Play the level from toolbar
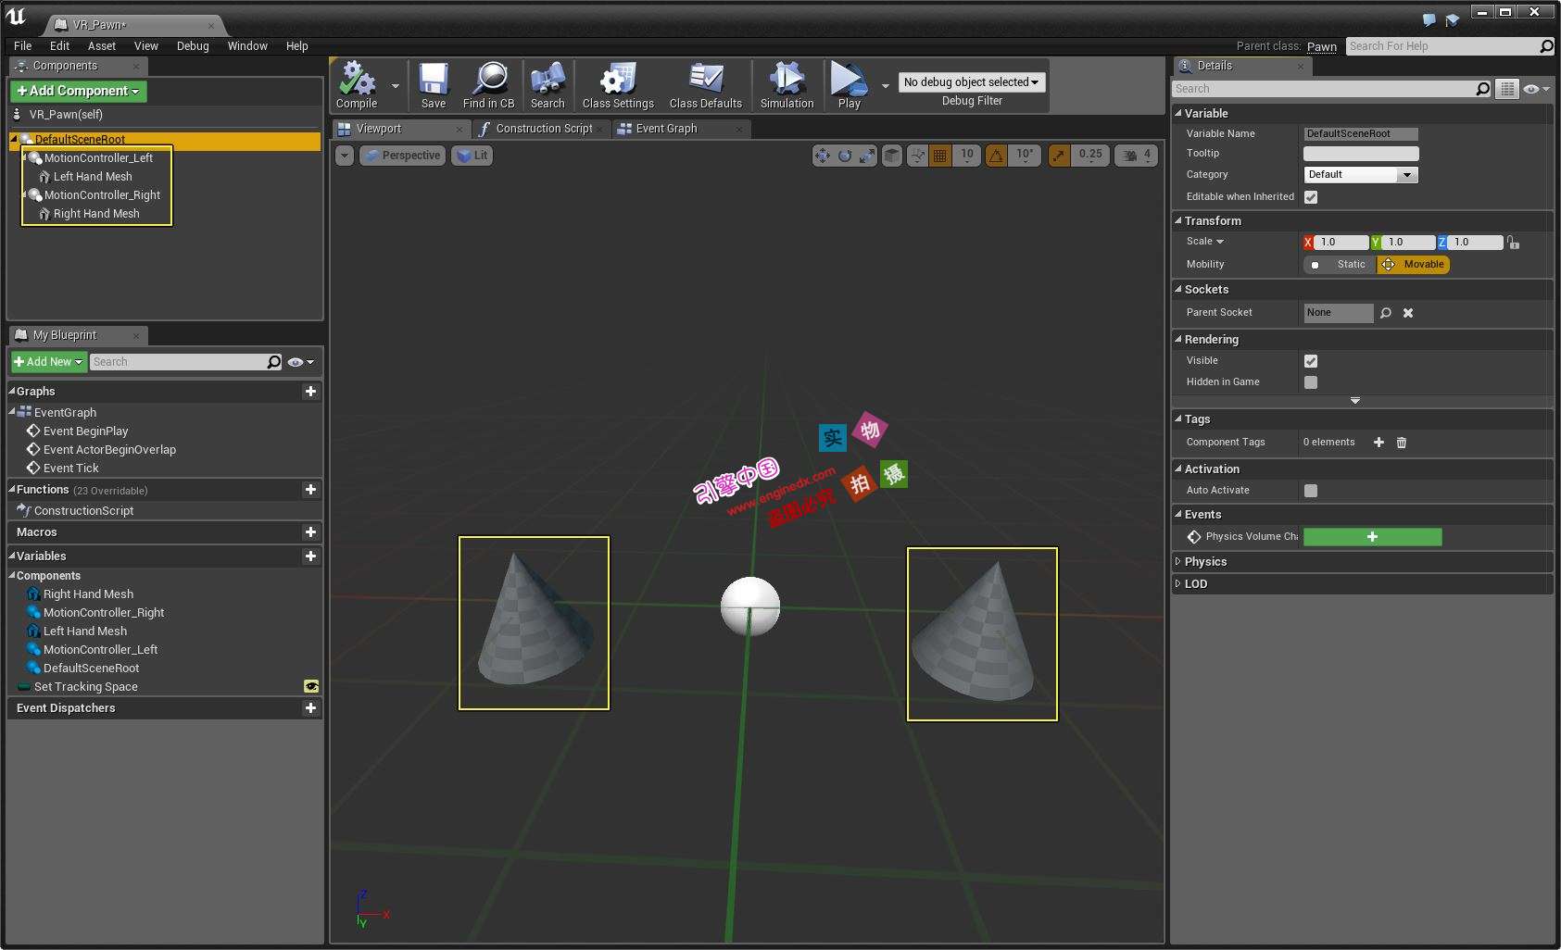The image size is (1561, 950). coord(849,85)
